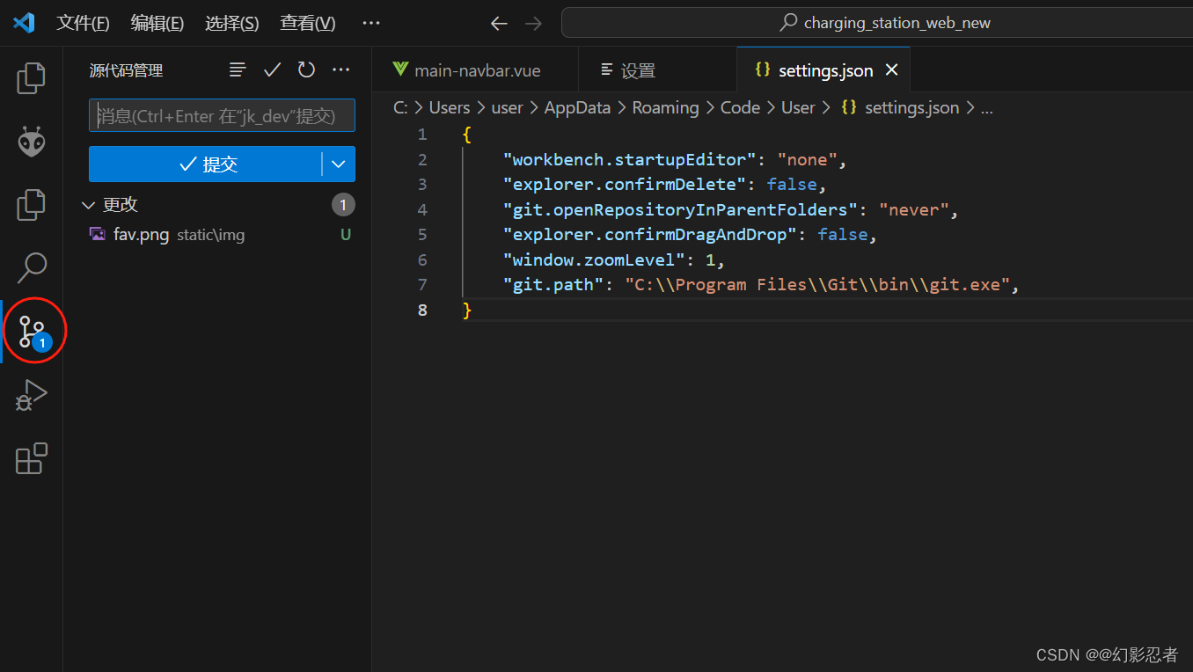
Task: Open the Search view magnifier icon
Action: tap(32, 267)
